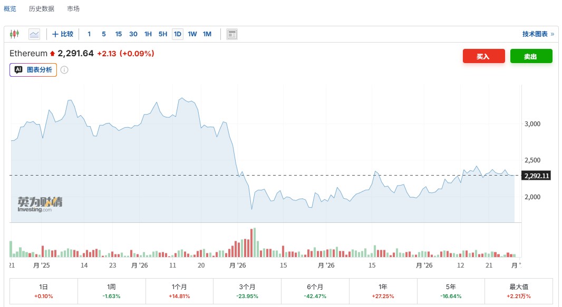Open the 历史数据 tab
Viewport: 562px width, 307px height.
[42, 9]
